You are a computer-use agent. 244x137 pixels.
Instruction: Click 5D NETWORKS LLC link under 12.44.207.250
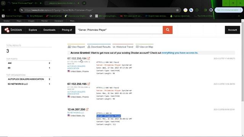(x=75, y=113)
